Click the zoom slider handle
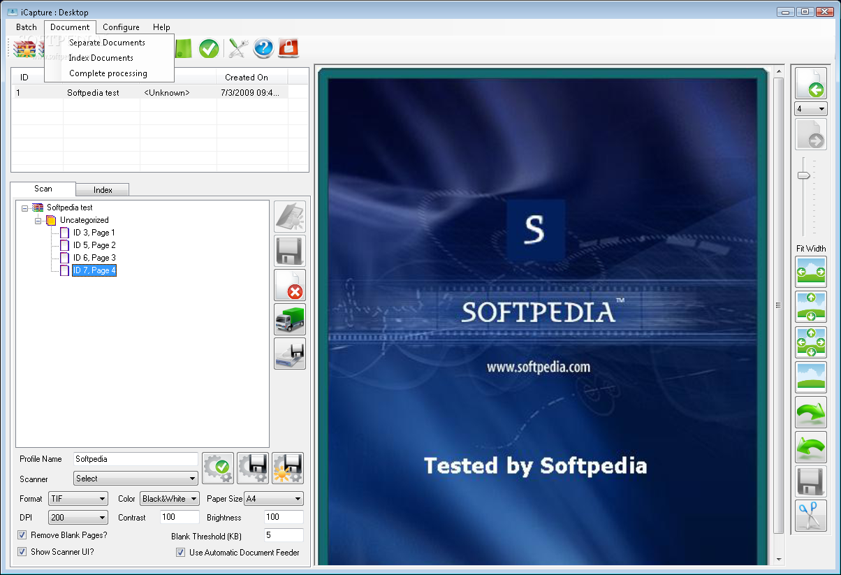The width and height of the screenshot is (841, 575). (x=804, y=175)
